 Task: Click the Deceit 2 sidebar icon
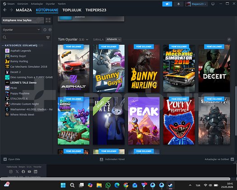[7, 72]
